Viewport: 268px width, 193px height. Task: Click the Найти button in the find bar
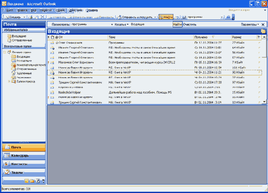pos(177,24)
